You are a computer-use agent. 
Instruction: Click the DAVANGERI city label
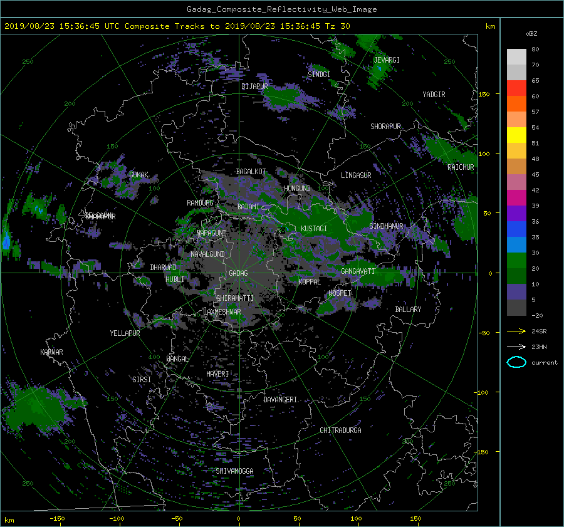coord(280,400)
